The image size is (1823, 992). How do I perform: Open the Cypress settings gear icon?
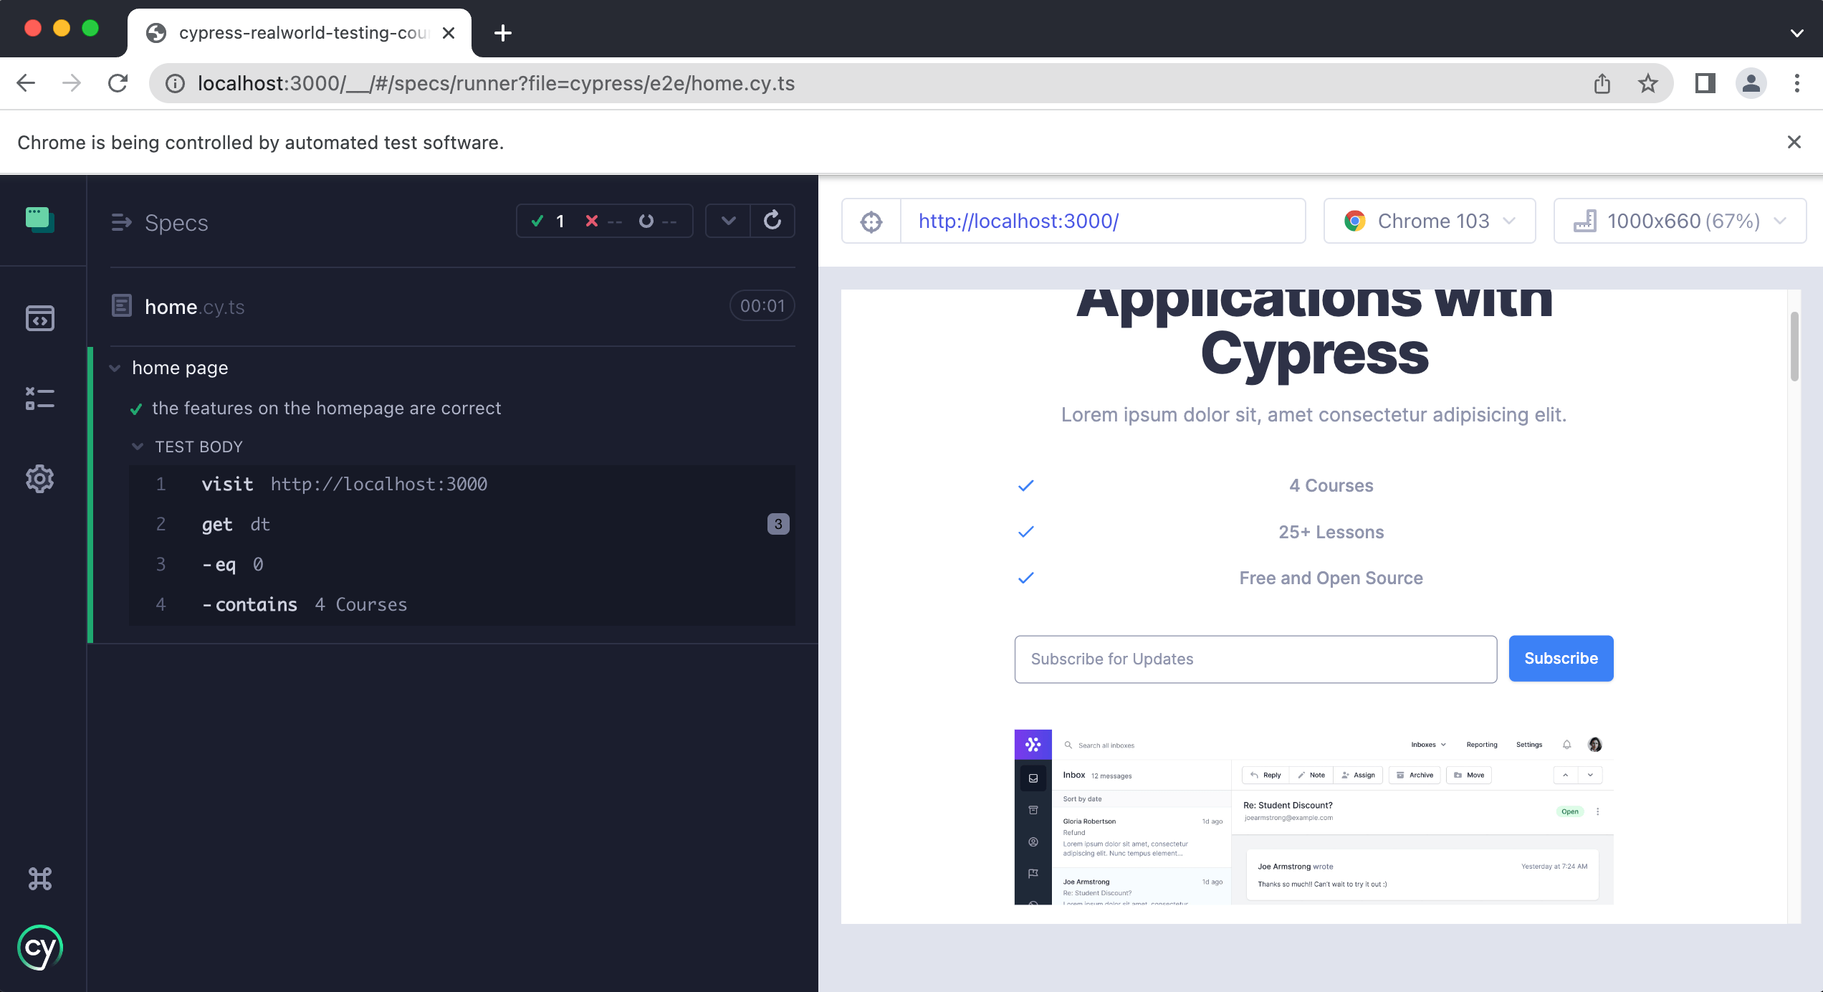click(x=40, y=479)
